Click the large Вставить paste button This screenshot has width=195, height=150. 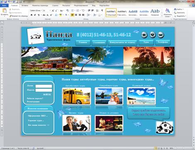coord(5,12)
